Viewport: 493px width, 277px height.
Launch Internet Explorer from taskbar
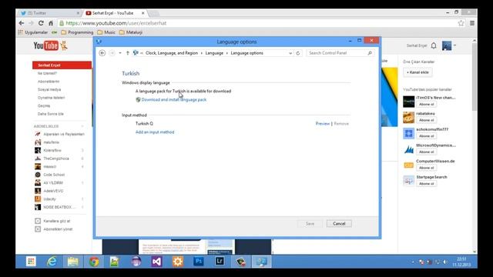(x=52, y=262)
